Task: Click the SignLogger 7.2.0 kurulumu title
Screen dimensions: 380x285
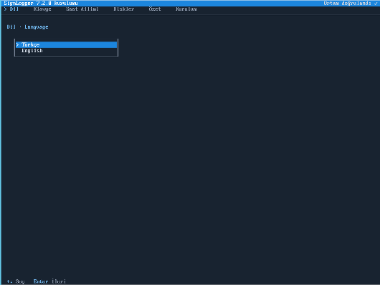Action: click(41, 3)
